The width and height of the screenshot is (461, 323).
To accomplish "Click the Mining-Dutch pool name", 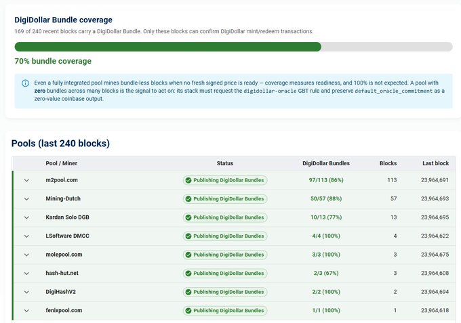I will click(63, 198).
